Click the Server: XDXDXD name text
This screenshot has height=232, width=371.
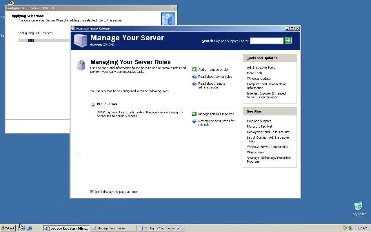102,45
